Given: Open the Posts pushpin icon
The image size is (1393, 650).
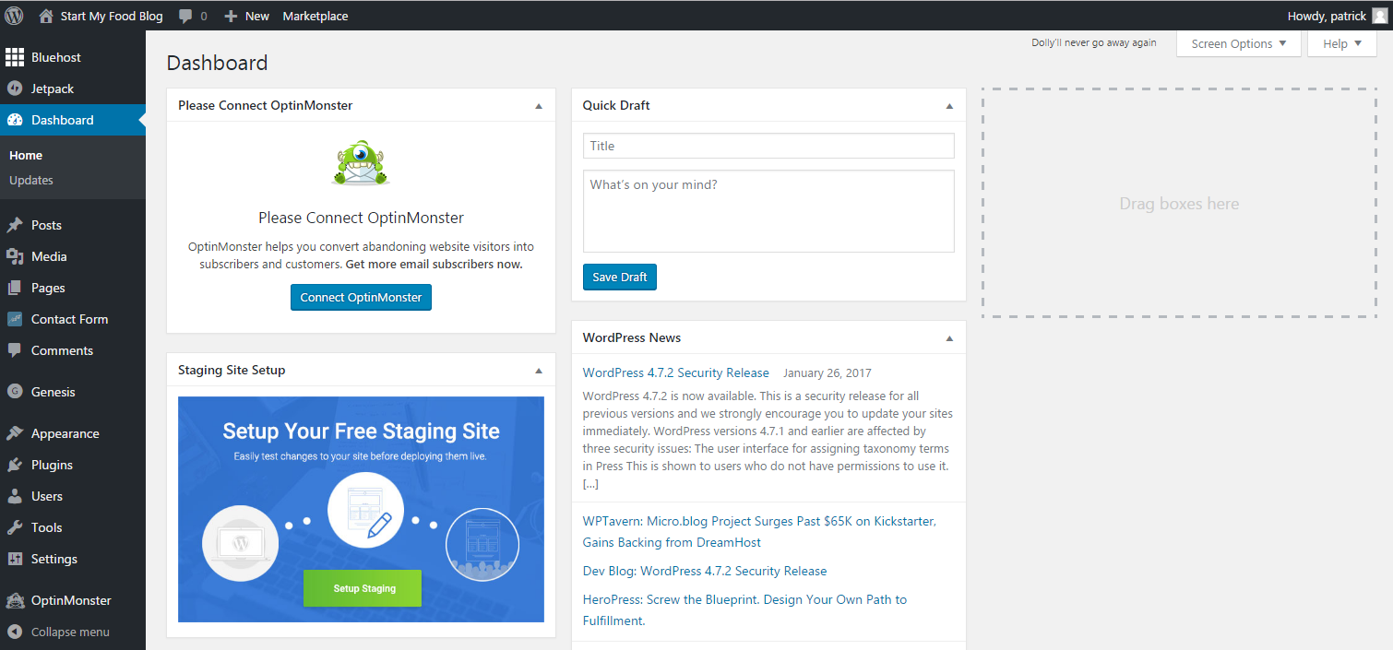Looking at the screenshot, I should 15,225.
